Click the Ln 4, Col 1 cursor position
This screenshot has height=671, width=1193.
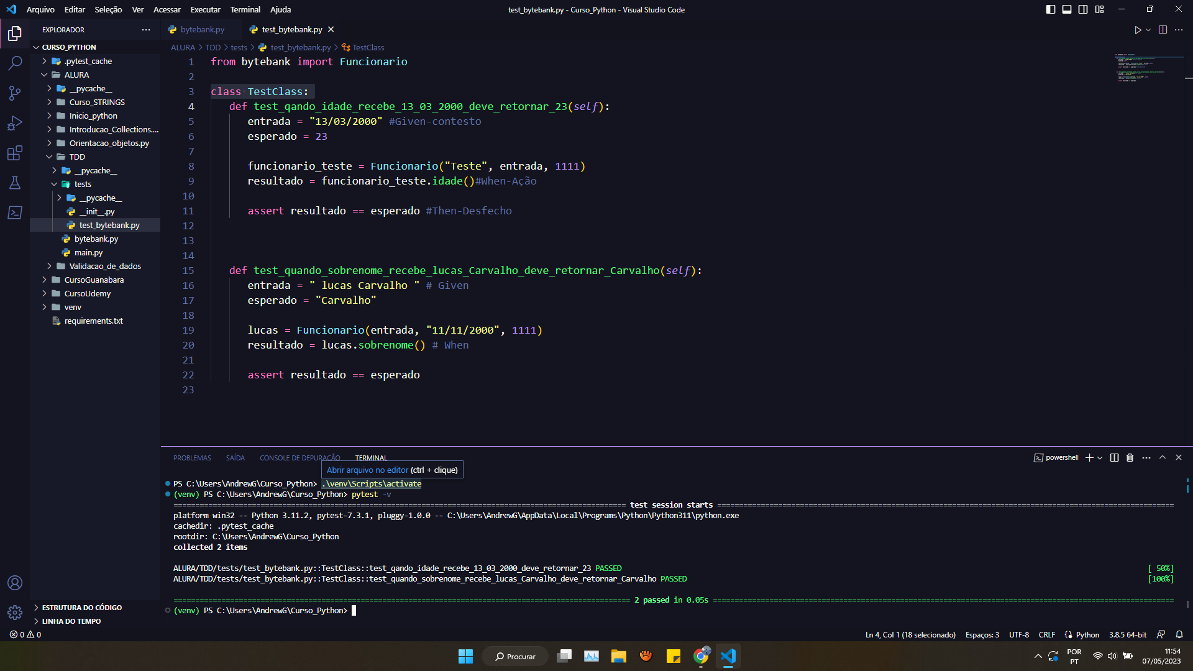coord(910,634)
